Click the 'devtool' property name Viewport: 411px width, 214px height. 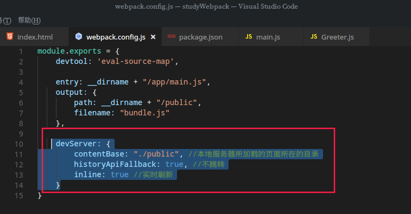click(x=71, y=61)
